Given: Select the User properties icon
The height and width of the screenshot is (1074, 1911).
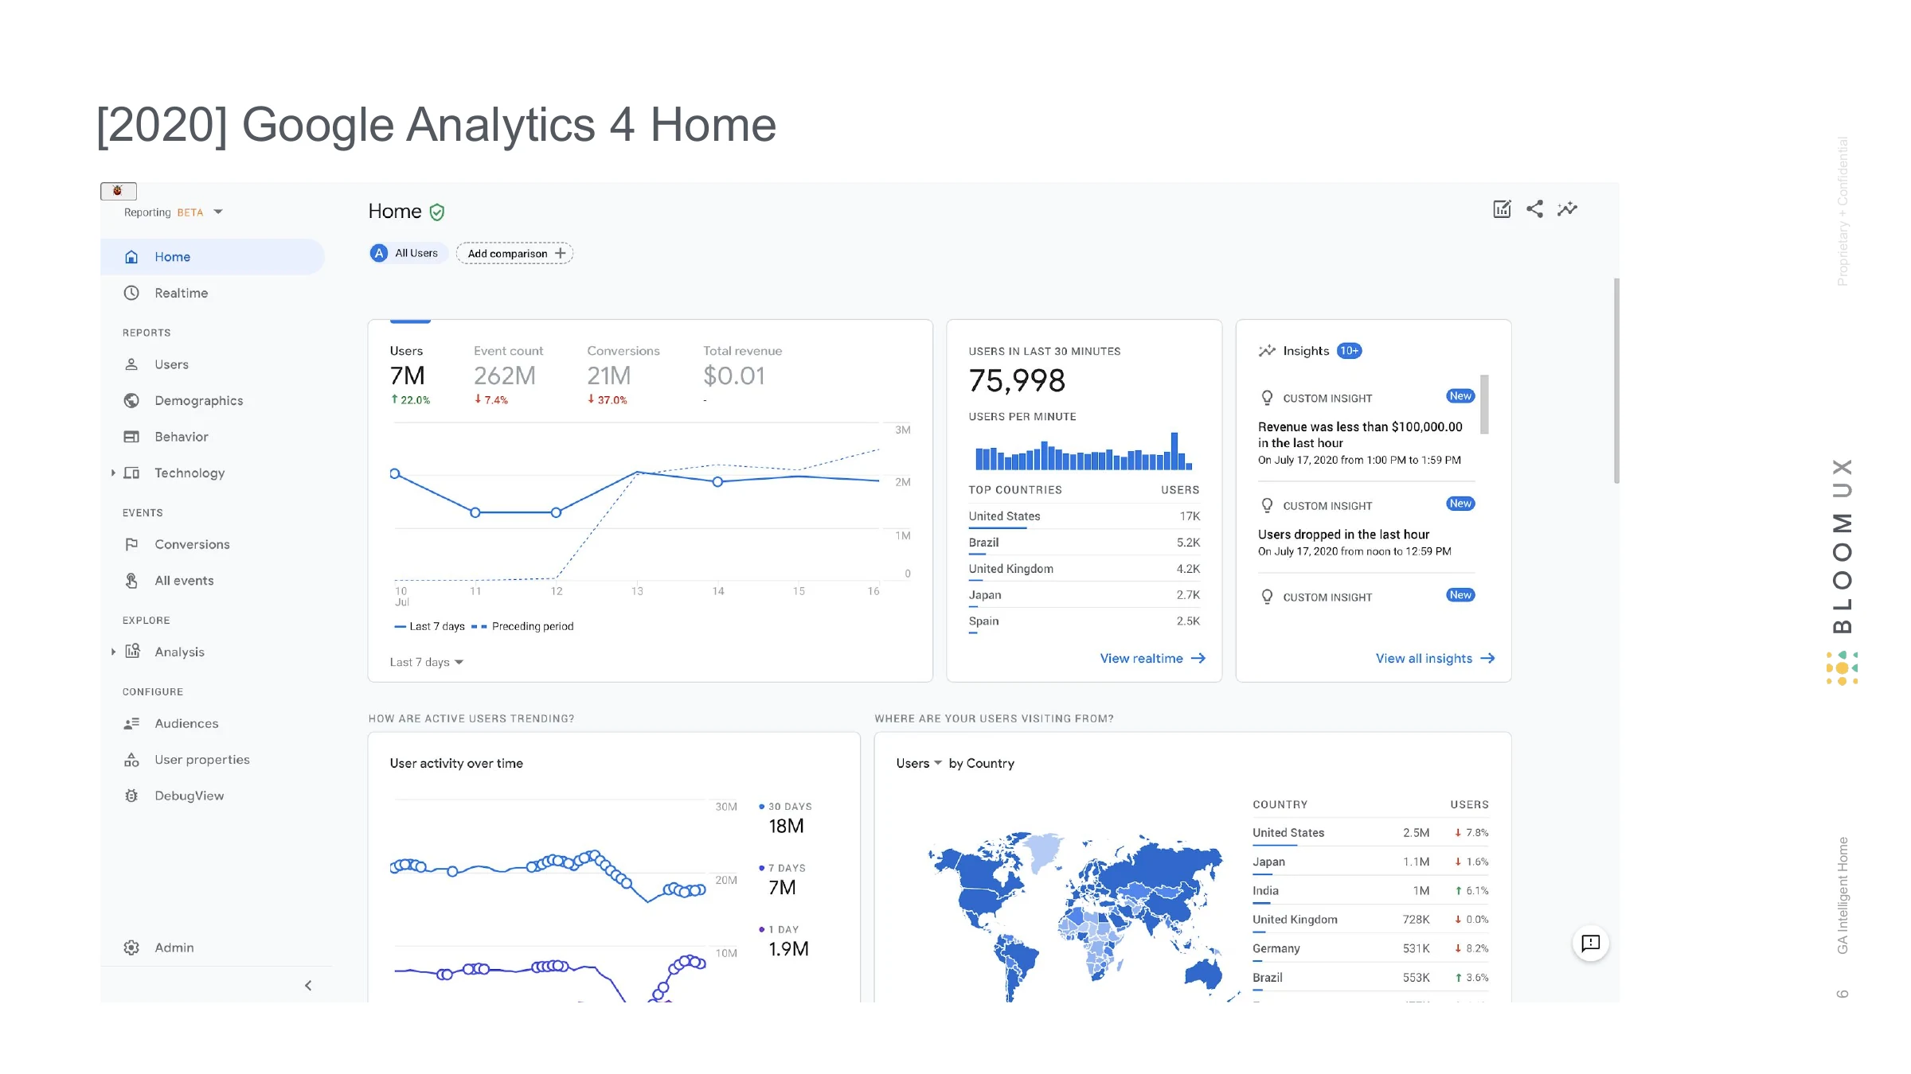Looking at the screenshot, I should [131, 760].
